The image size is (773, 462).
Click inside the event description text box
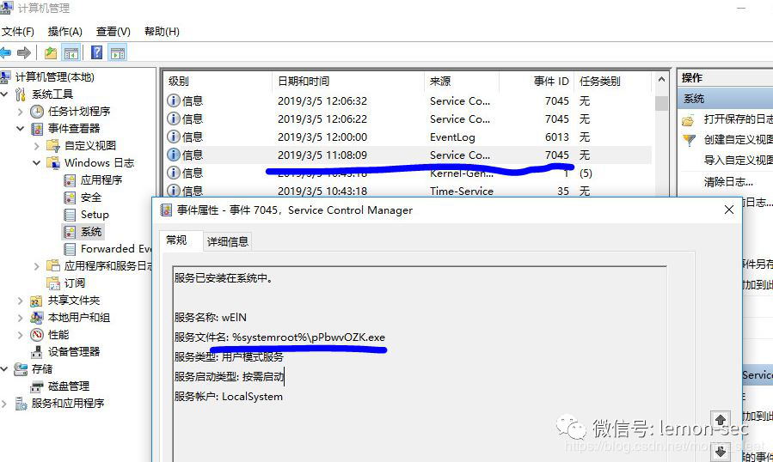pyautogui.click(x=420, y=363)
